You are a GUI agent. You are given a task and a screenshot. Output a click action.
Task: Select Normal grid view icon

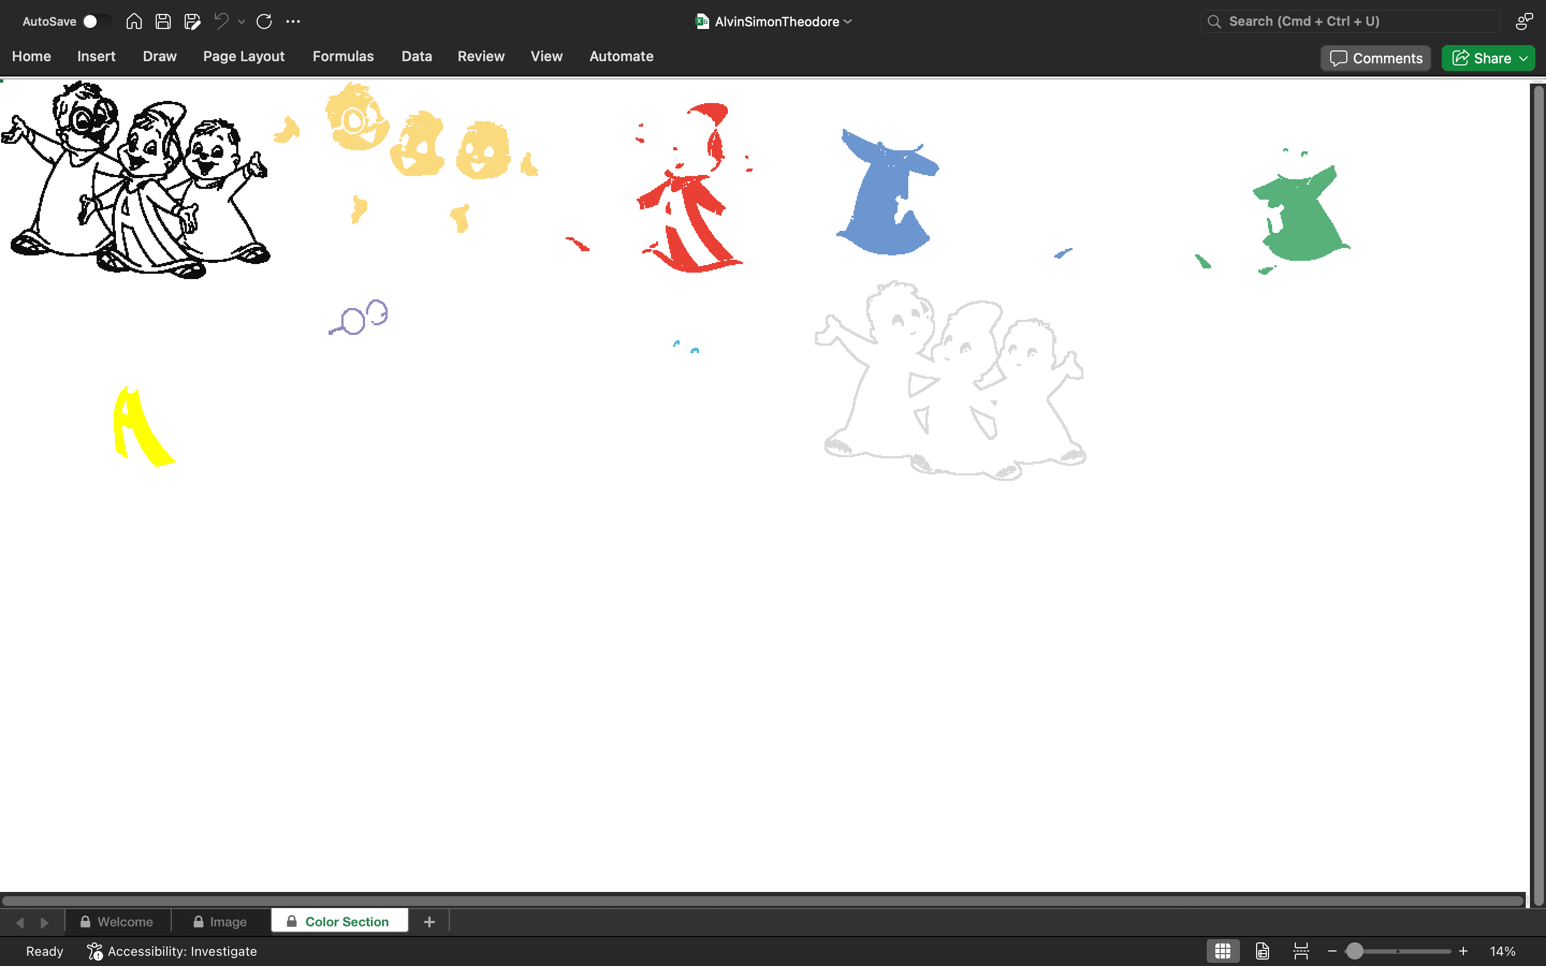1223,950
